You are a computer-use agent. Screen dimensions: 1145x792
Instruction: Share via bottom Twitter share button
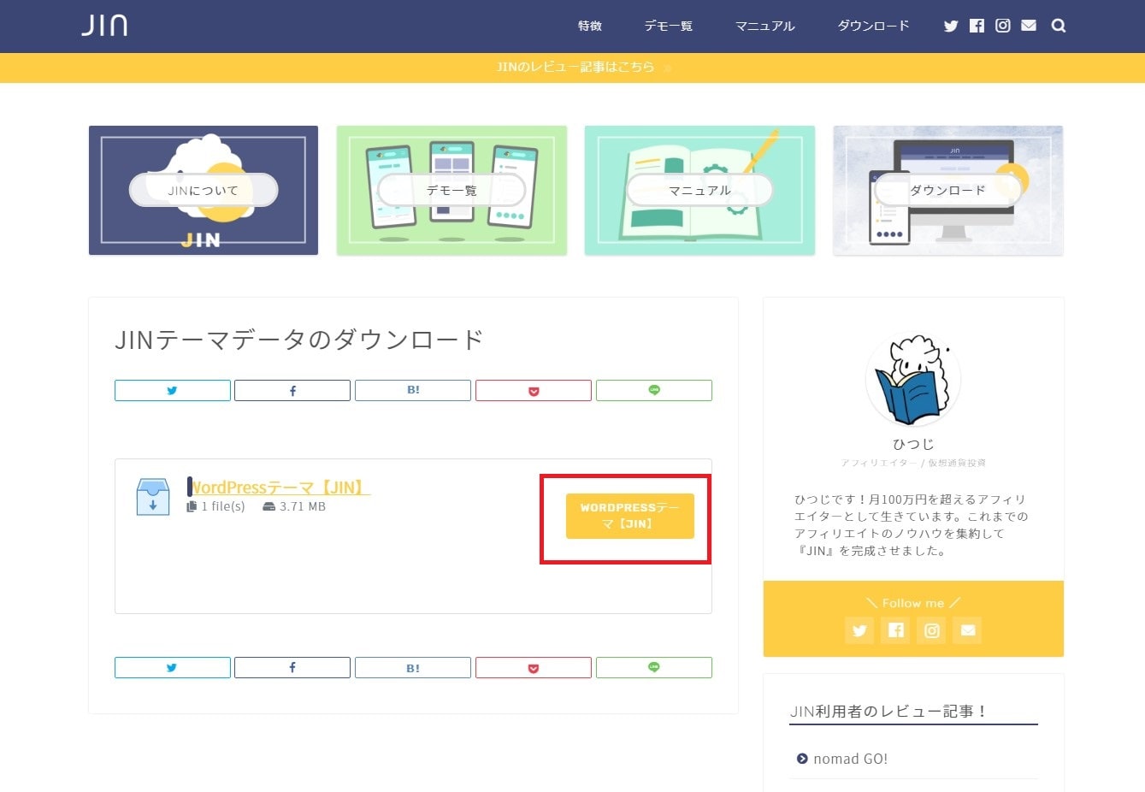(173, 667)
